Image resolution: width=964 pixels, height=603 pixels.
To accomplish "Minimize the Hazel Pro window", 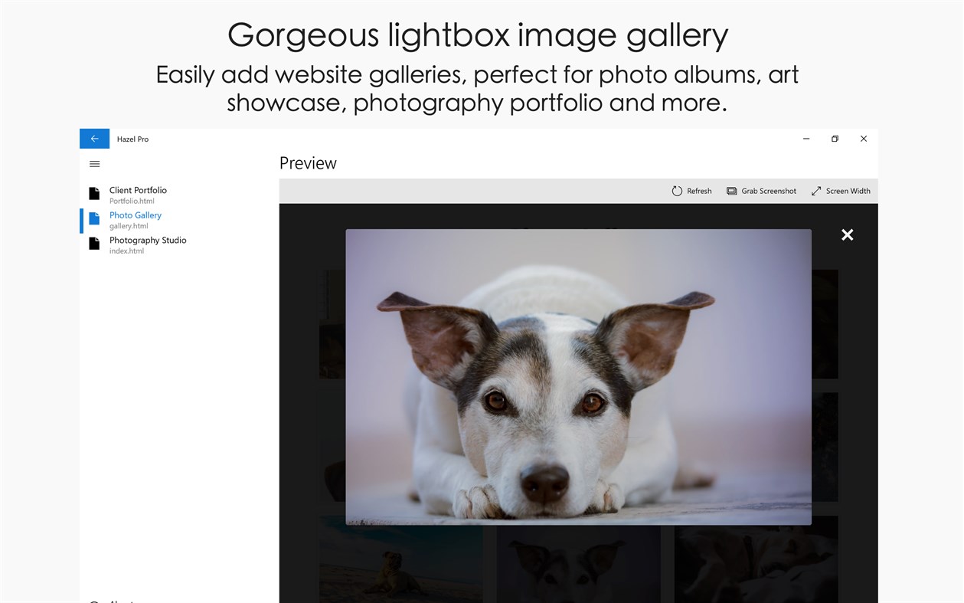I will click(x=806, y=139).
